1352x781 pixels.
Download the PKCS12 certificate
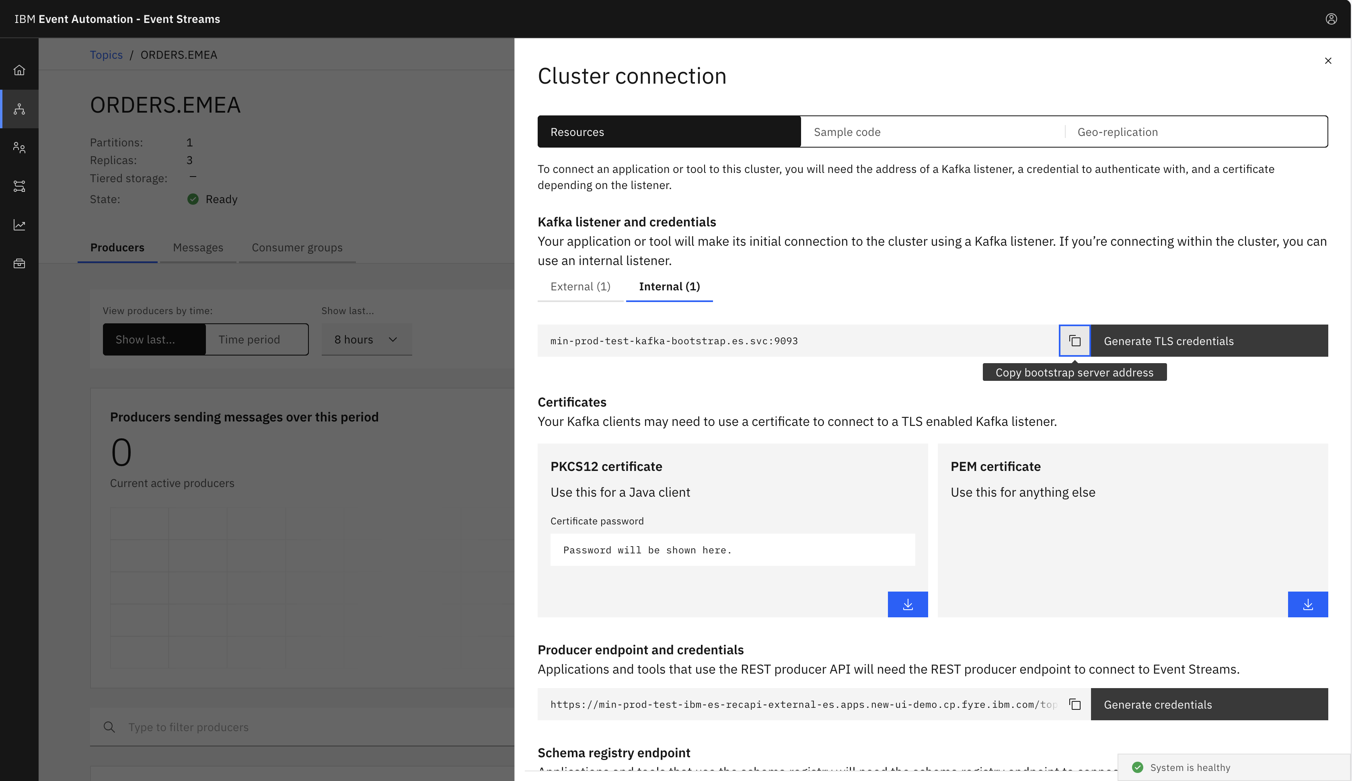907,604
